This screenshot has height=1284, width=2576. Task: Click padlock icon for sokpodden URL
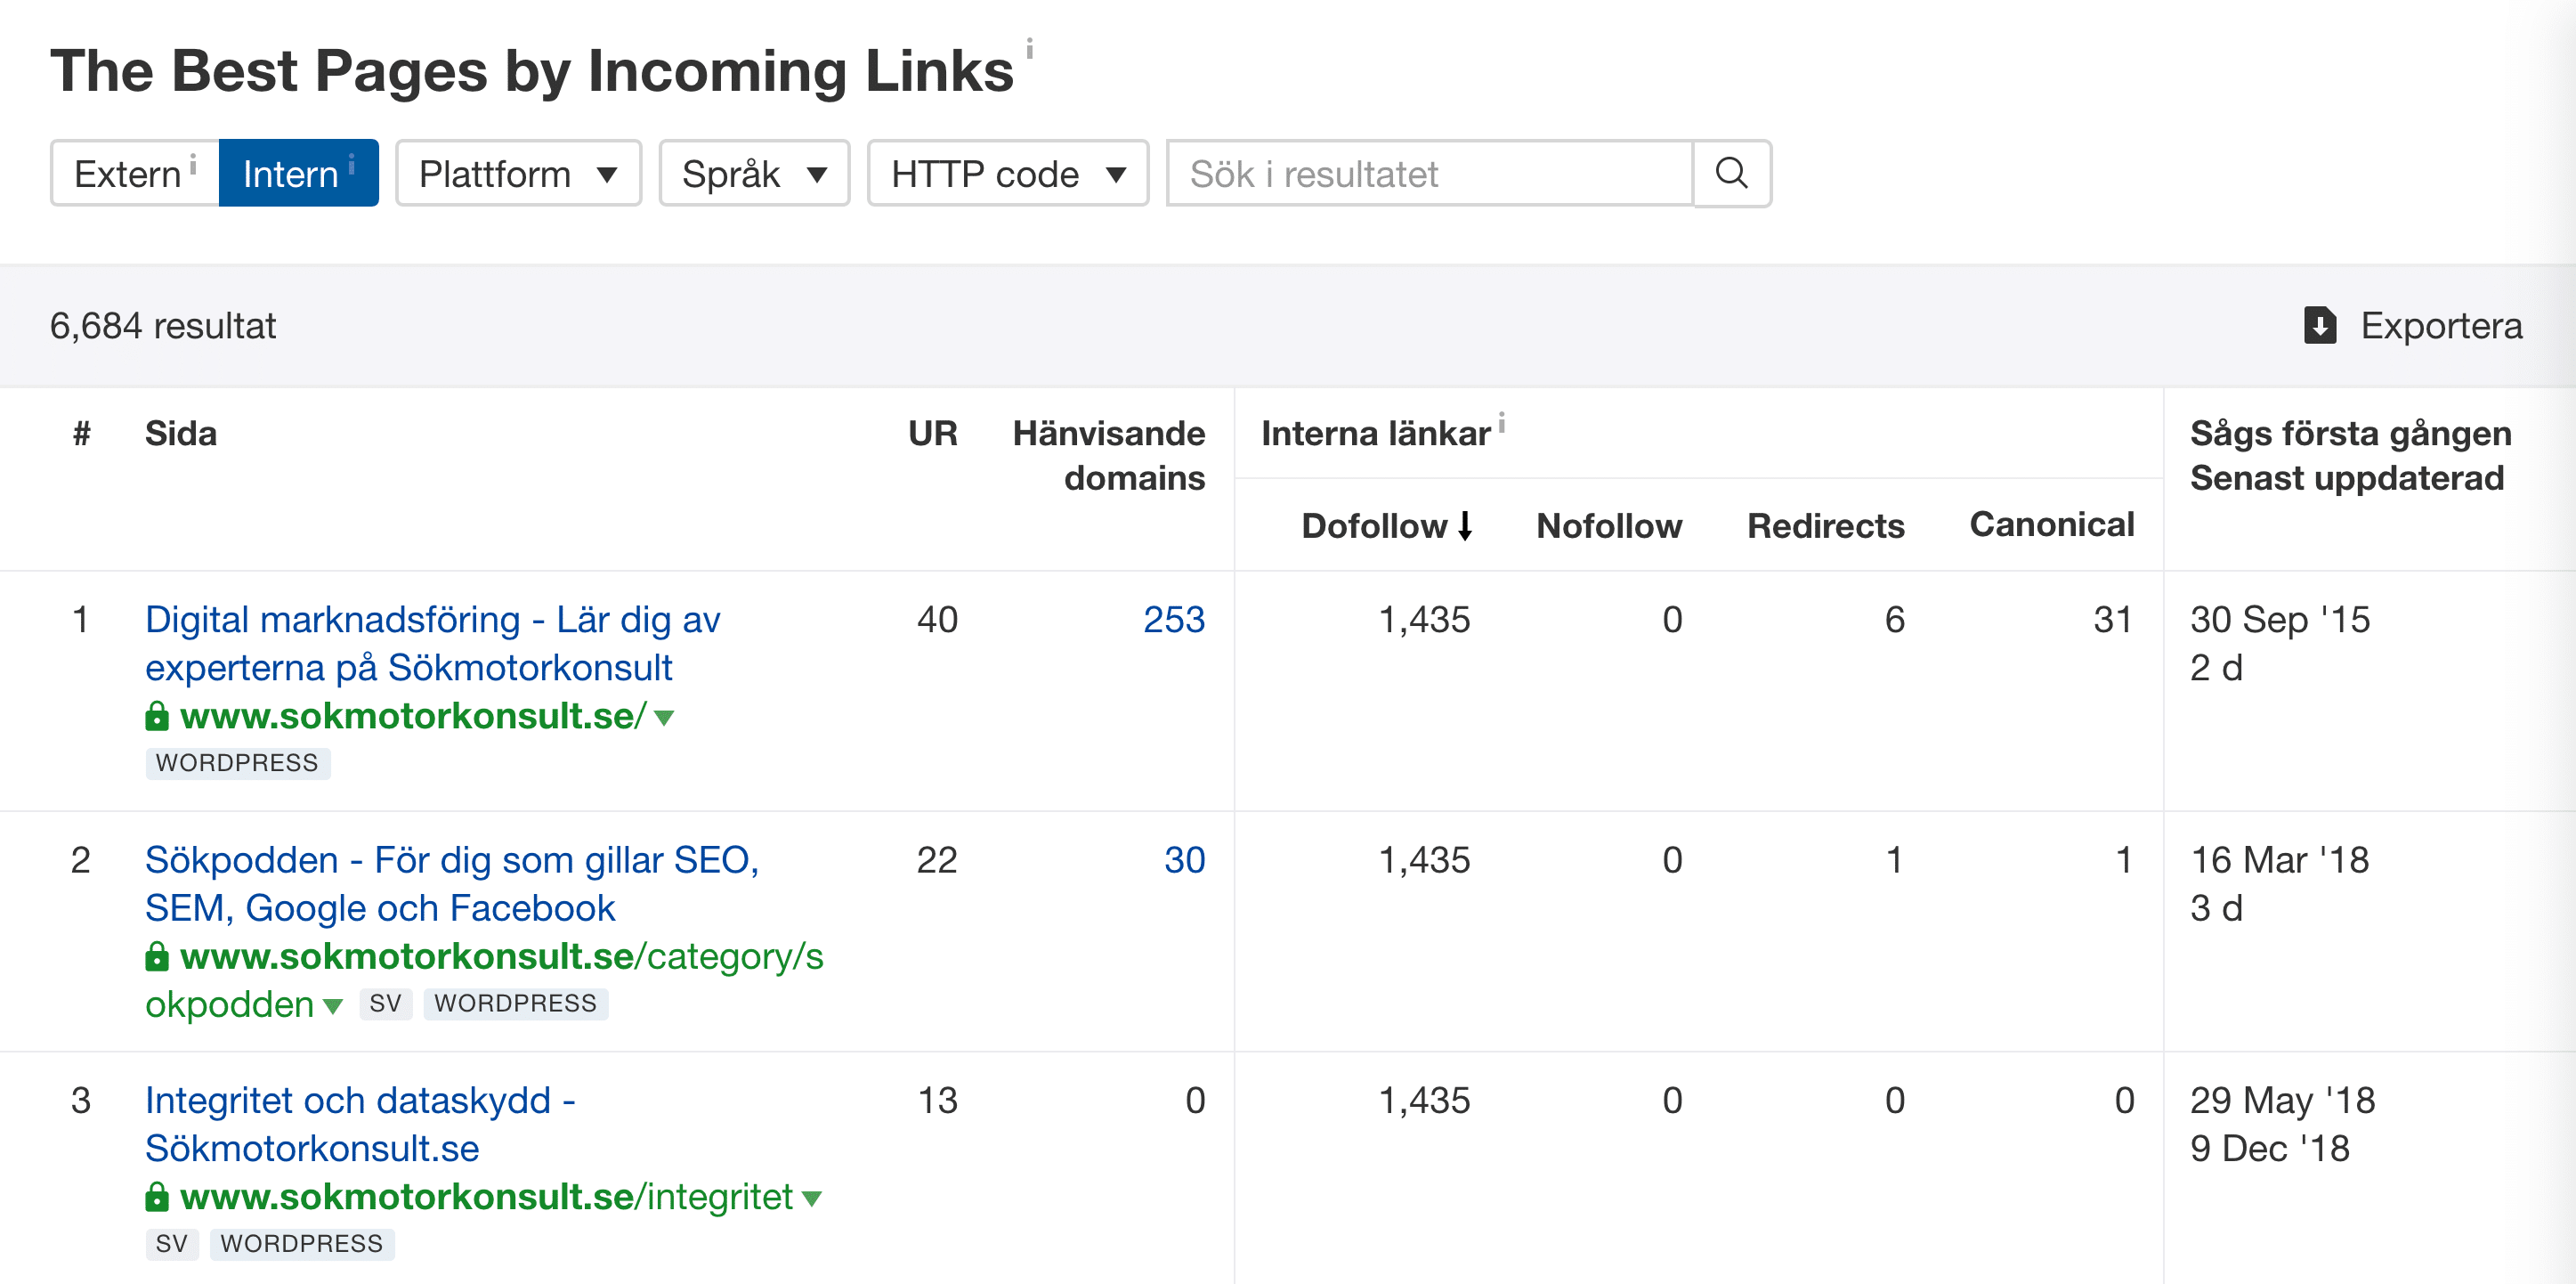157,957
